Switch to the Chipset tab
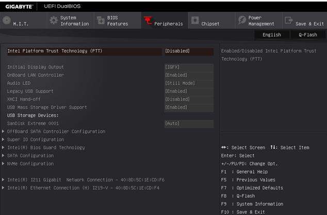Viewport: 327px width, 215px height. coord(210,24)
